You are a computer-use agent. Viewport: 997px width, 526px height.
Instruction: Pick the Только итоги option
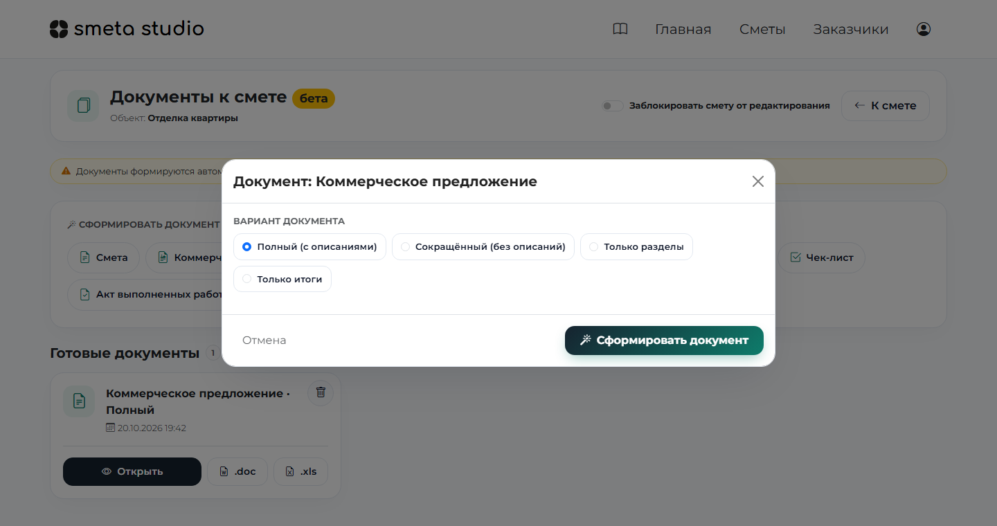click(282, 279)
